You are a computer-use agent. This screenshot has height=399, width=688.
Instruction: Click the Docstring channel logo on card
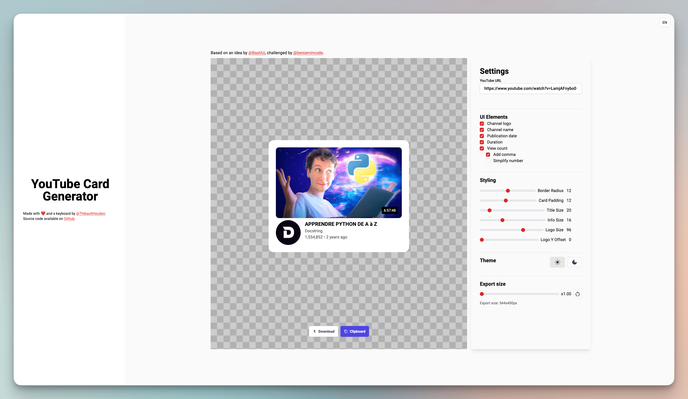[x=288, y=233]
